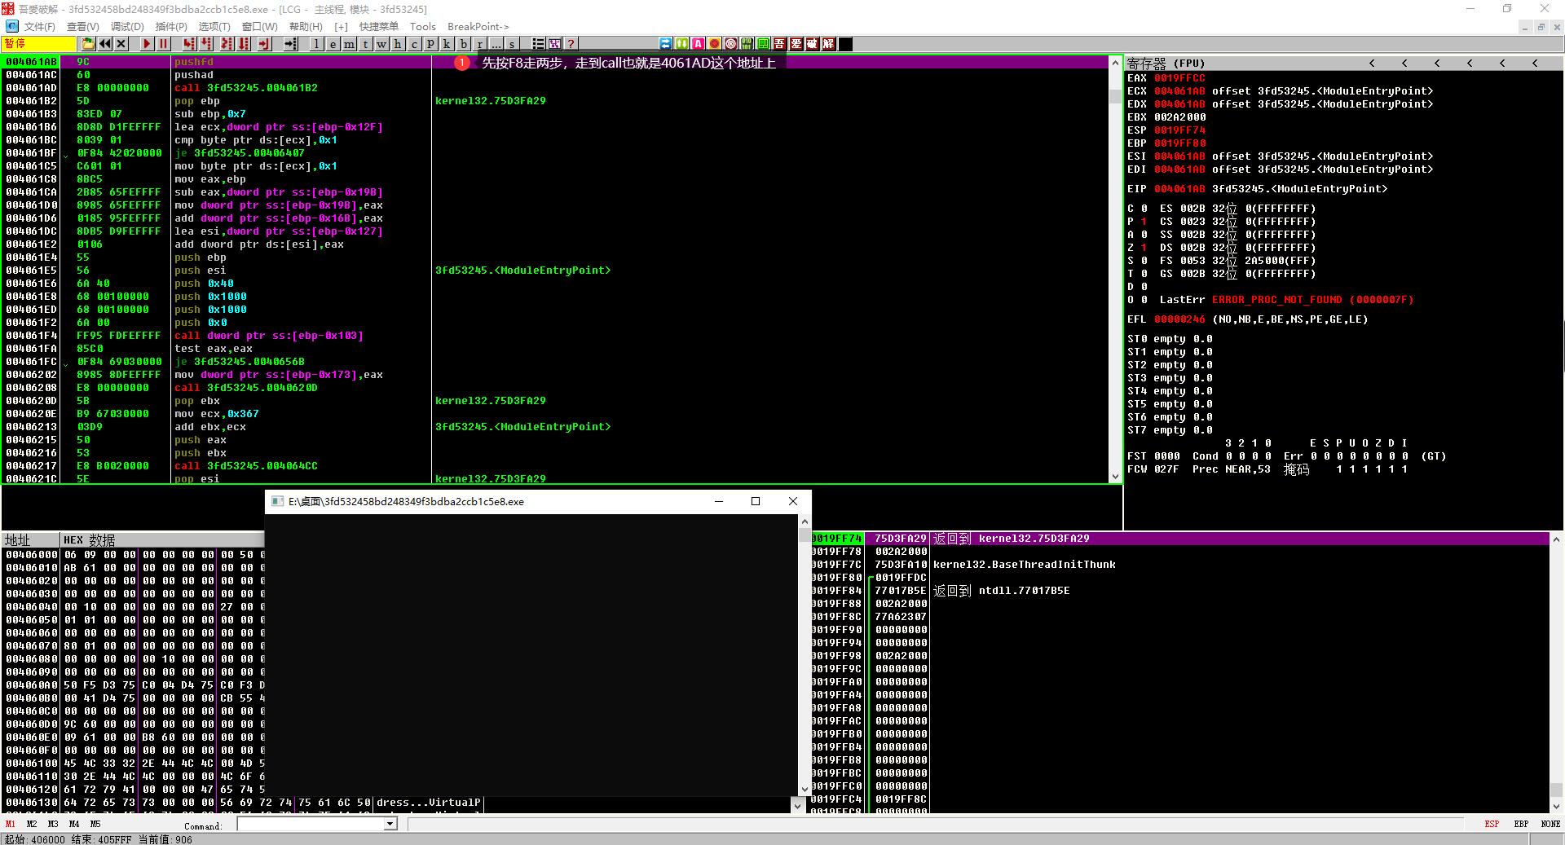
Task: Open the Command box dropdown arrow
Action: pyautogui.click(x=390, y=824)
